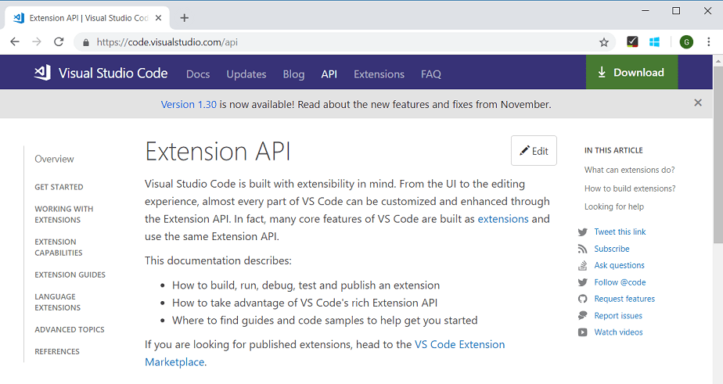723x384 pixels.
Task: Click the Twitter icon beside Tweet this link
Action: click(x=582, y=232)
